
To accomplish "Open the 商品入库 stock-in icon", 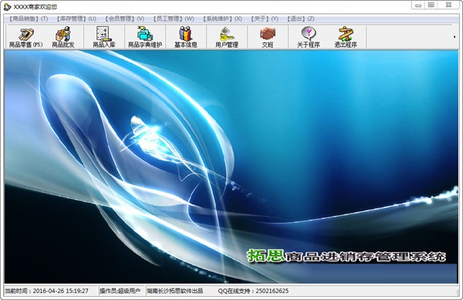I will (x=104, y=37).
